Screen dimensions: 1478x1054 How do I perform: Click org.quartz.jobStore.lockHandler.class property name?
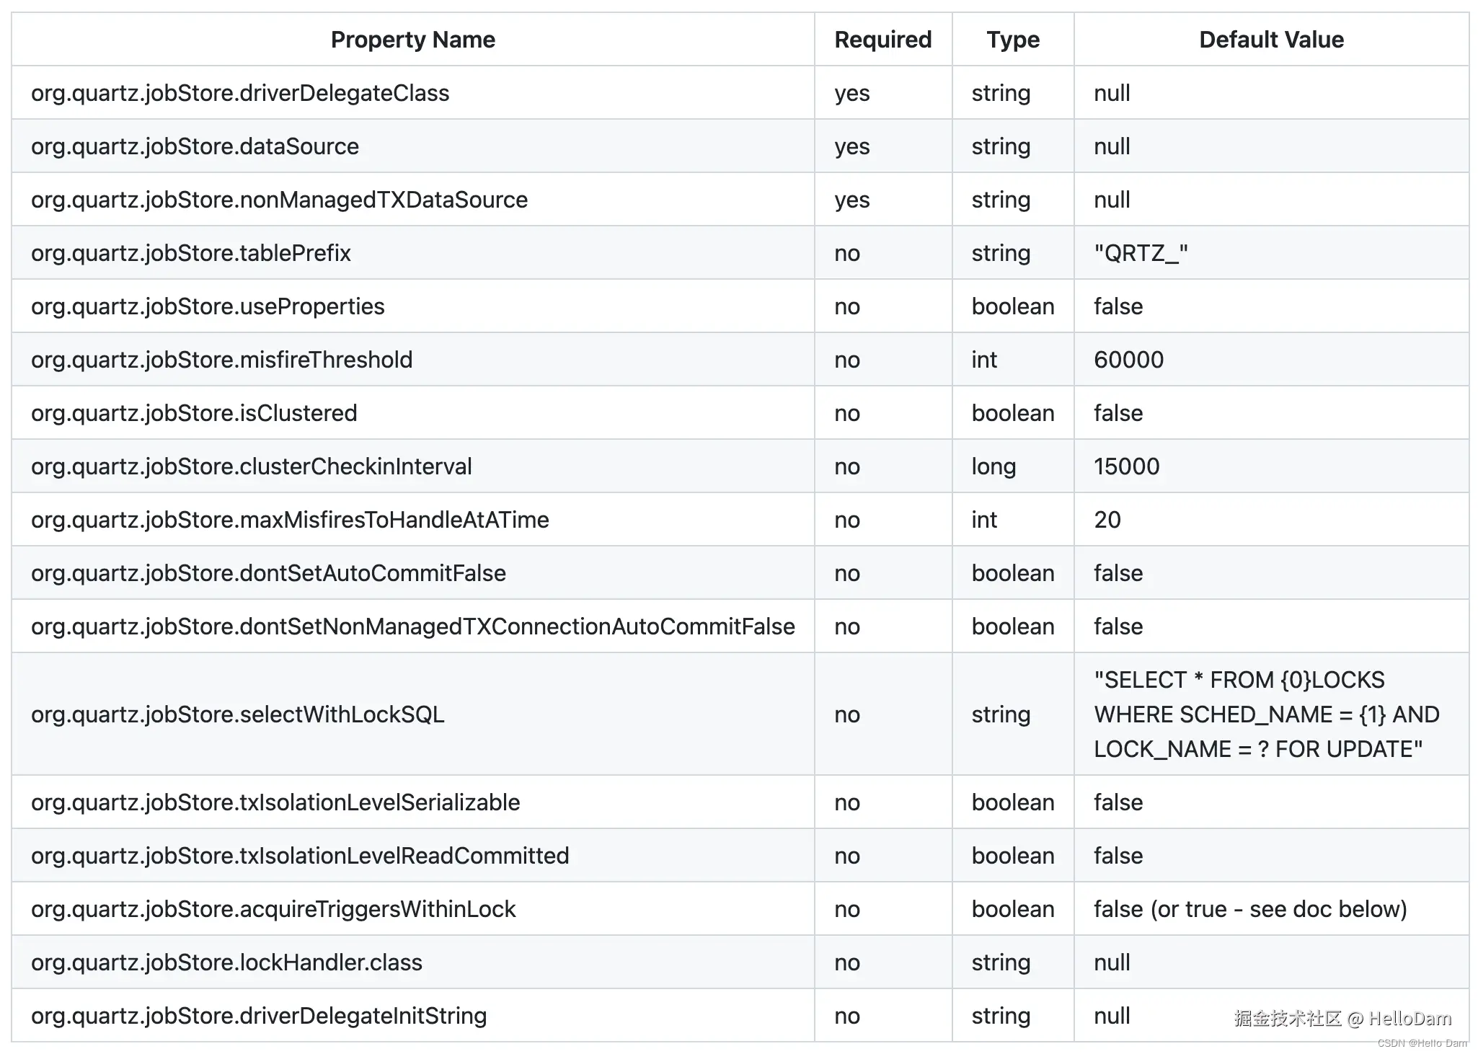point(226,962)
